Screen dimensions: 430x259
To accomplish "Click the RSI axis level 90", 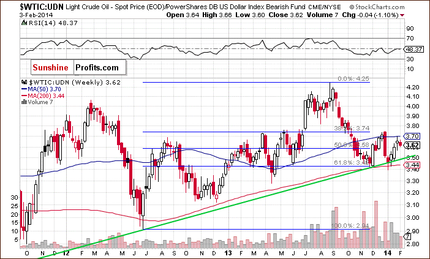I will (x=410, y=28).
